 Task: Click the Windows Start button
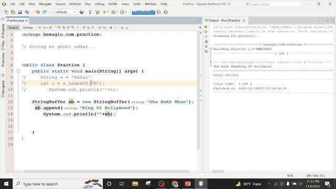tap(6, 184)
